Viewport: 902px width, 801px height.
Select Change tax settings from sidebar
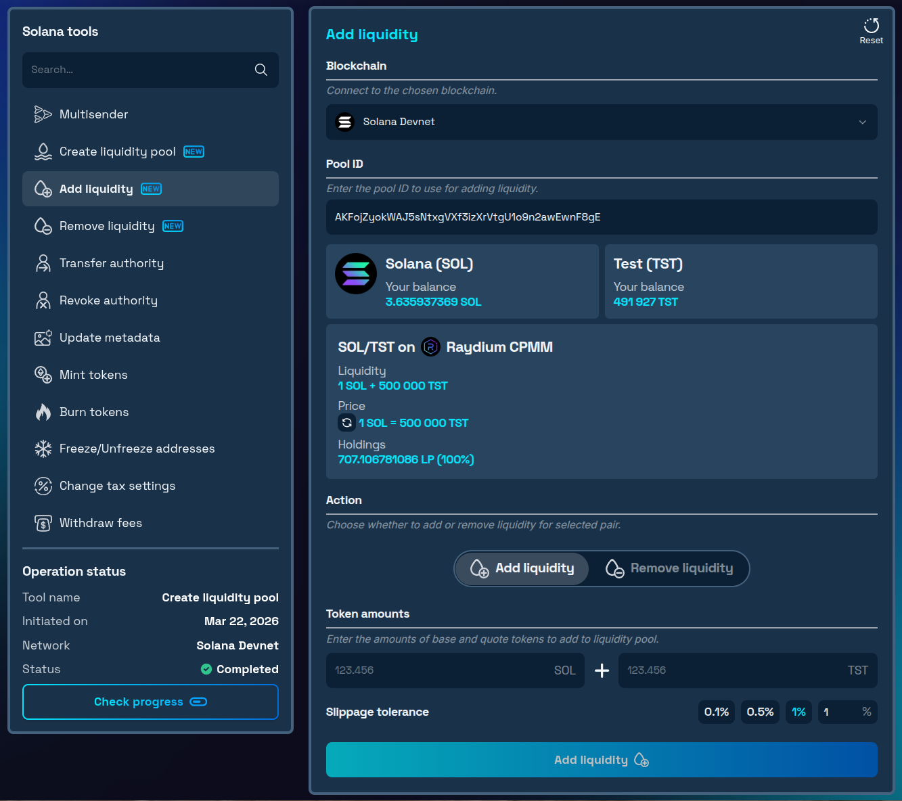point(117,486)
